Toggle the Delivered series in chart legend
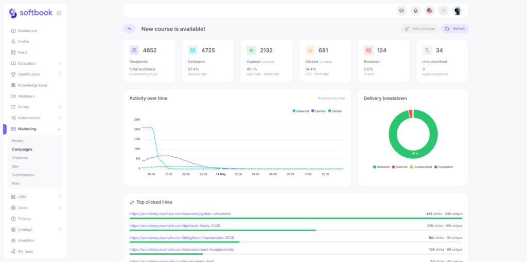Image resolution: width=527 pixels, height=262 pixels. pyautogui.click(x=301, y=111)
